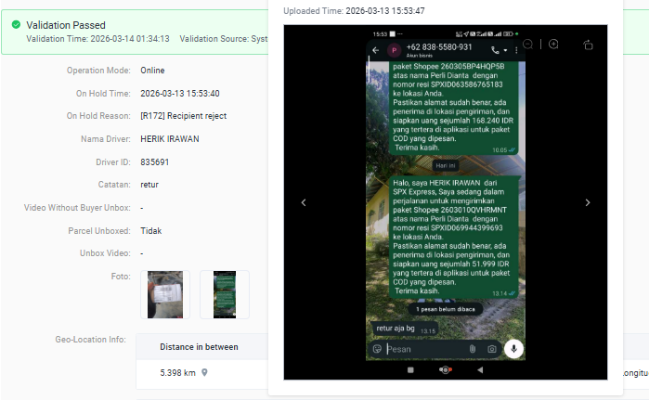This screenshot has width=649, height=400.
Task: Select the Operation Mode value "Online"
Action: pos(152,71)
